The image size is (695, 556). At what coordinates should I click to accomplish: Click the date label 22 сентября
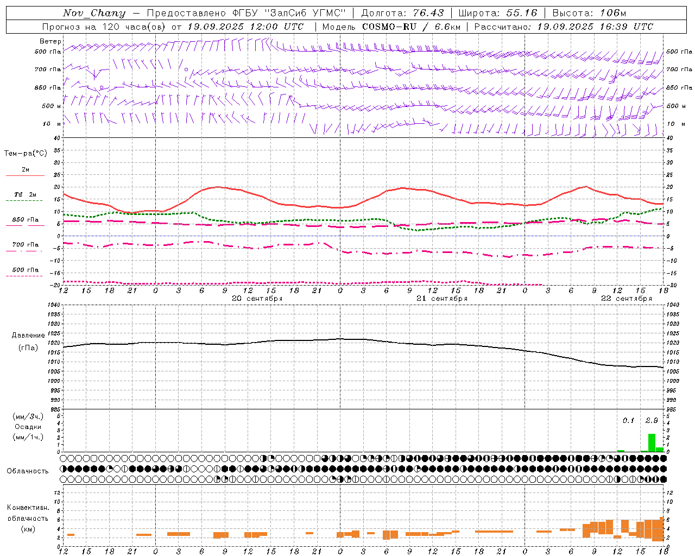[627, 298]
